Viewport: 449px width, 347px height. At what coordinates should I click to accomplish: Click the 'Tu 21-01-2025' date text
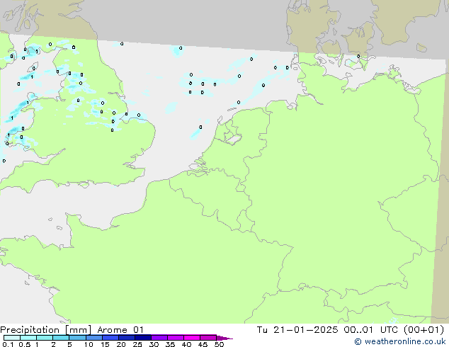pos(297,330)
